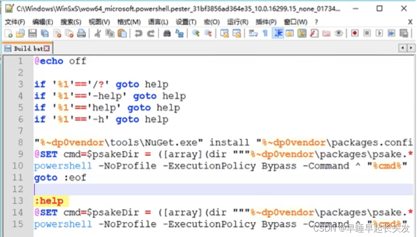Toggle file monitoring eye icon
This screenshot has width=417, height=237.
point(338,33)
